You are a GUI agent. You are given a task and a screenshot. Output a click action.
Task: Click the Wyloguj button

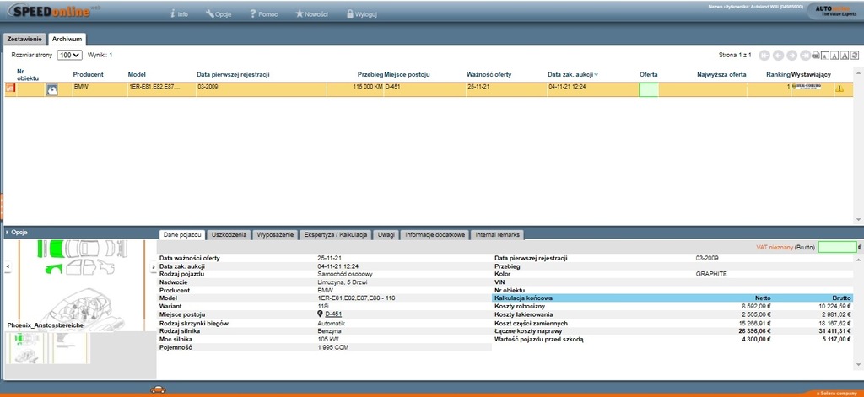360,14
